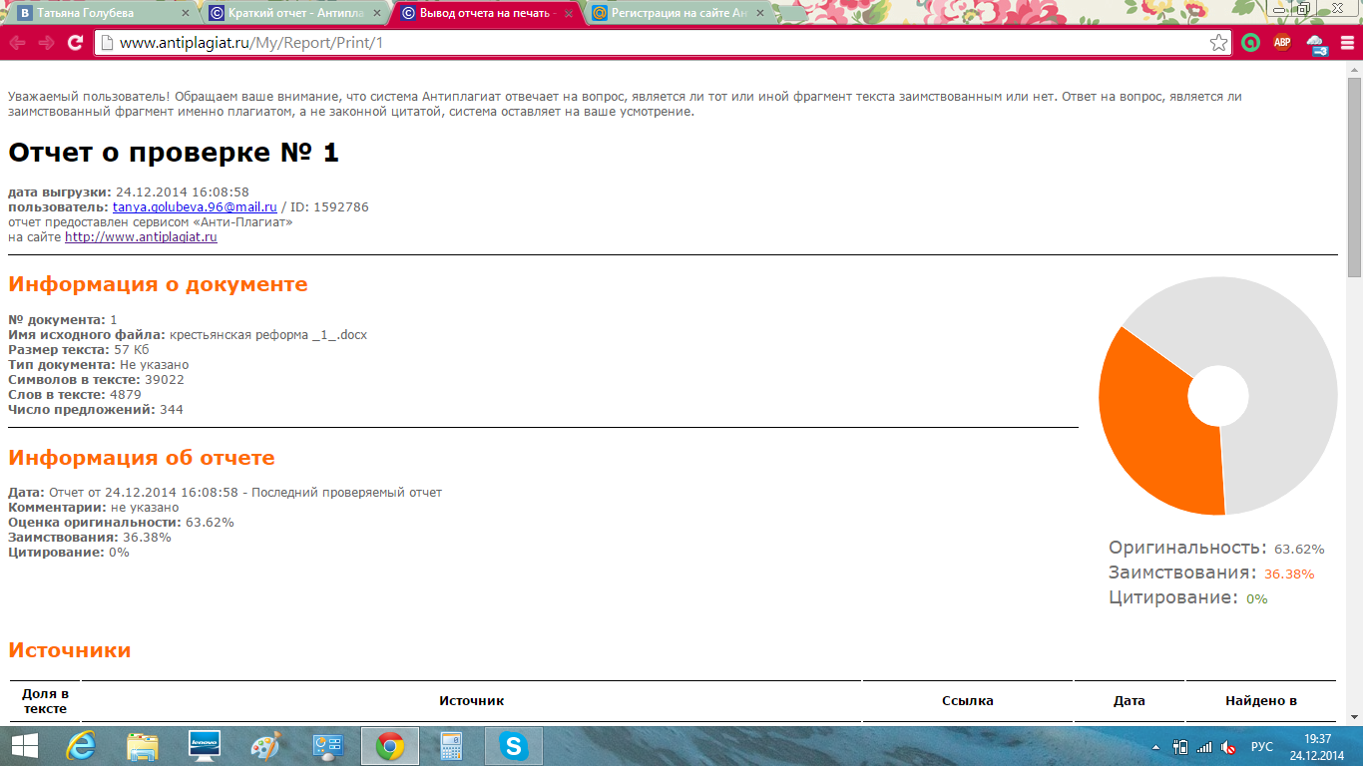Click the Chrome icon in the taskbar
This screenshot has height=766, width=1363.
[390, 746]
